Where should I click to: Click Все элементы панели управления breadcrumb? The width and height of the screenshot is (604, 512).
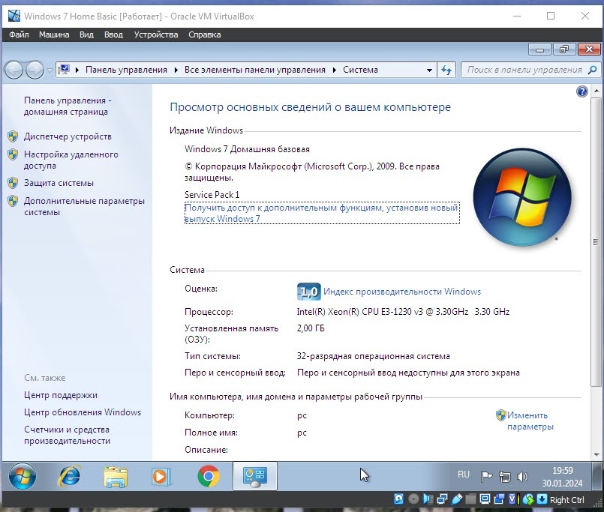tap(254, 70)
